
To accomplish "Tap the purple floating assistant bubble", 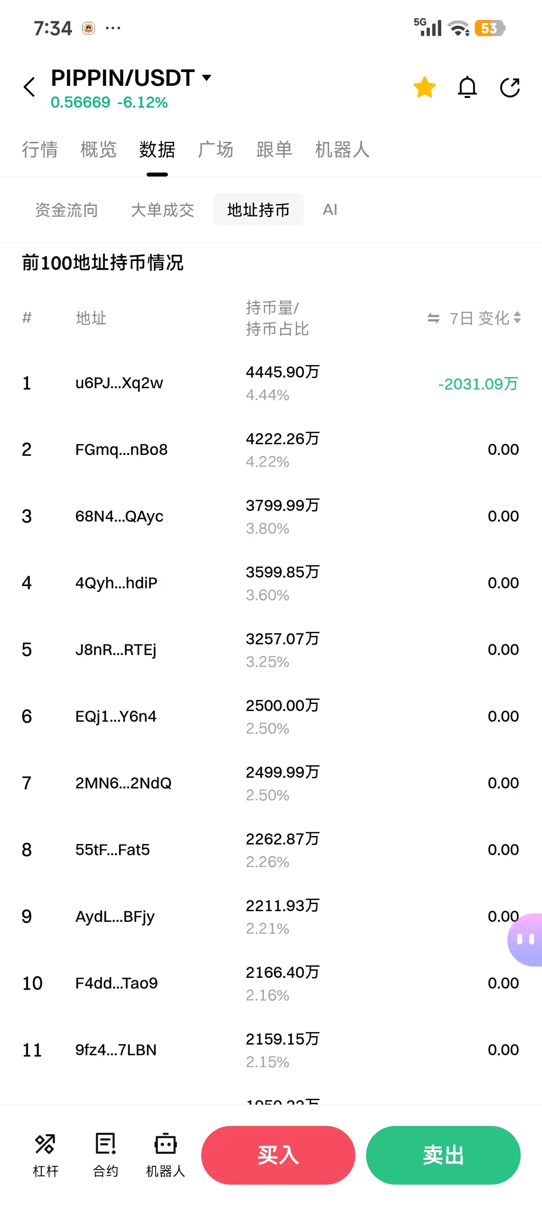I will pyautogui.click(x=525, y=939).
